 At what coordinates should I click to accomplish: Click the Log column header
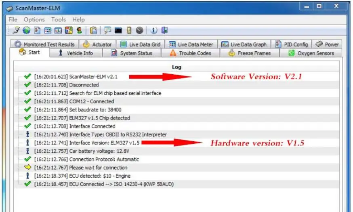point(176,67)
